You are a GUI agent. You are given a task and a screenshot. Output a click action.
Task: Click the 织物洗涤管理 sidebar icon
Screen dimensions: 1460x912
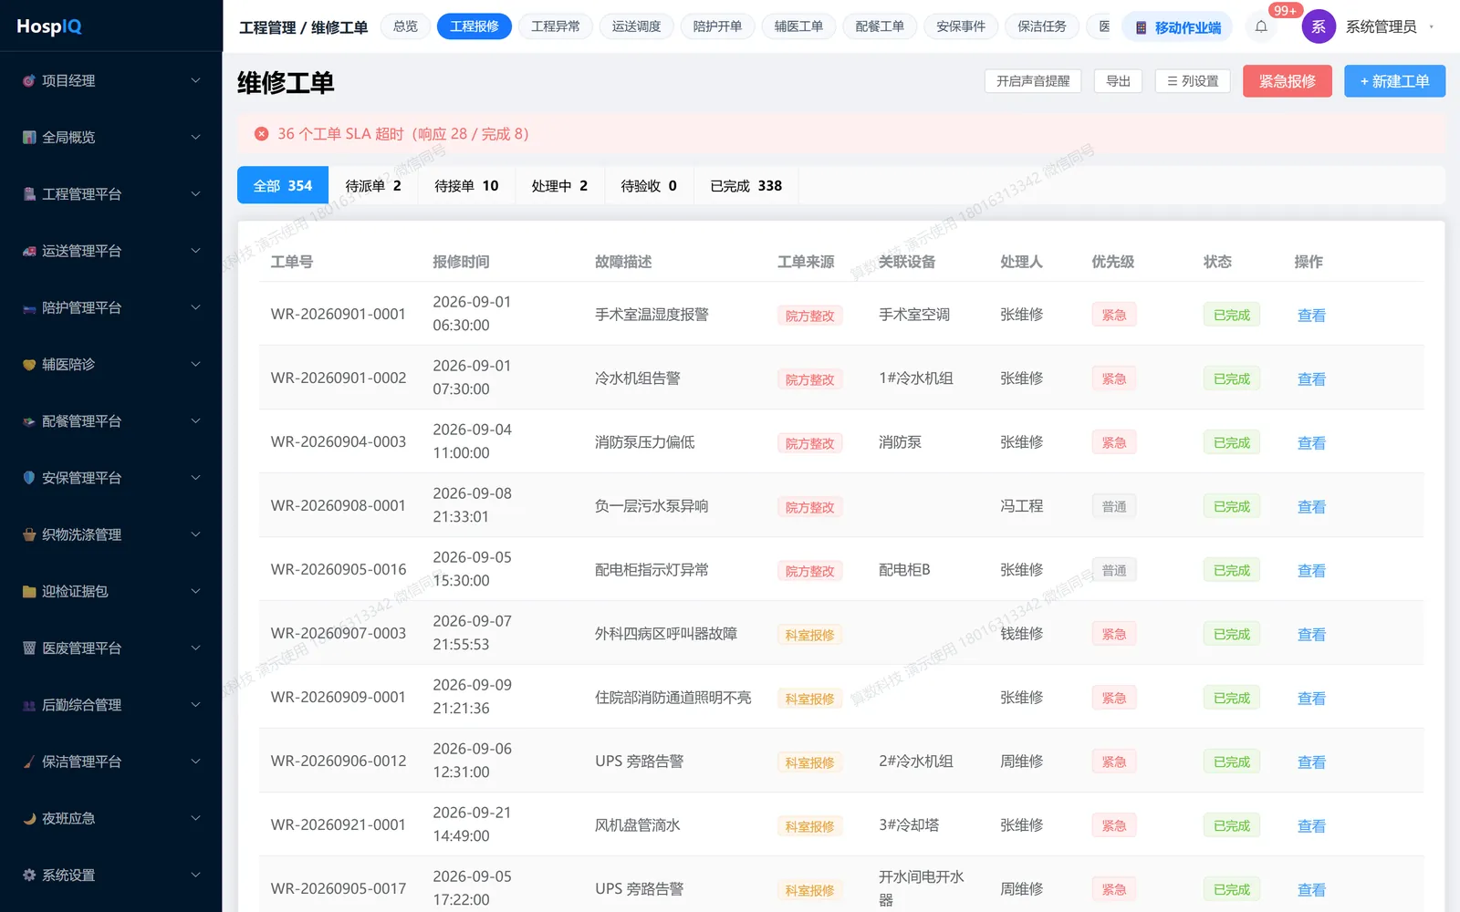tap(29, 534)
